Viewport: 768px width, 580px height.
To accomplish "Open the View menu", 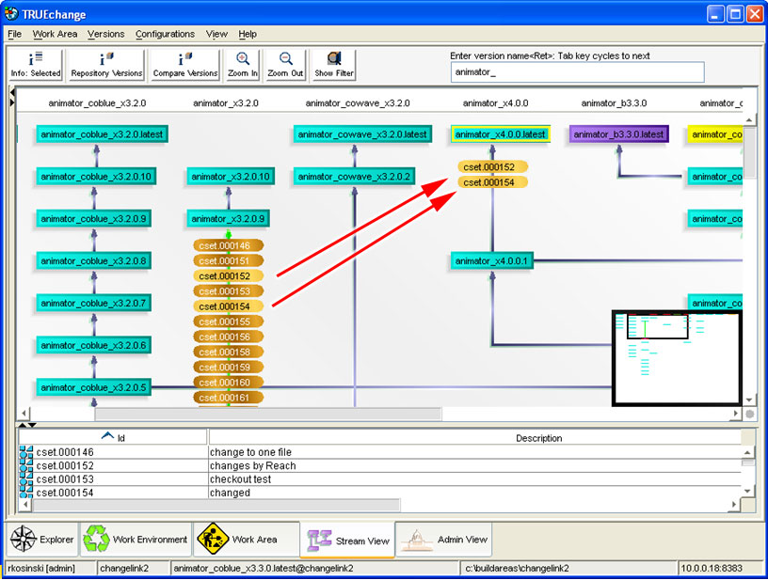I will coord(216,34).
